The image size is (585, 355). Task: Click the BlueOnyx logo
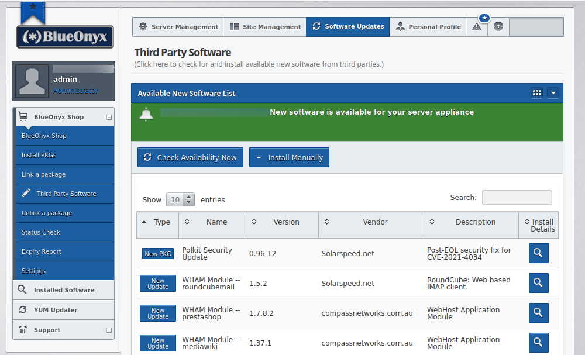[x=65, y=36]
